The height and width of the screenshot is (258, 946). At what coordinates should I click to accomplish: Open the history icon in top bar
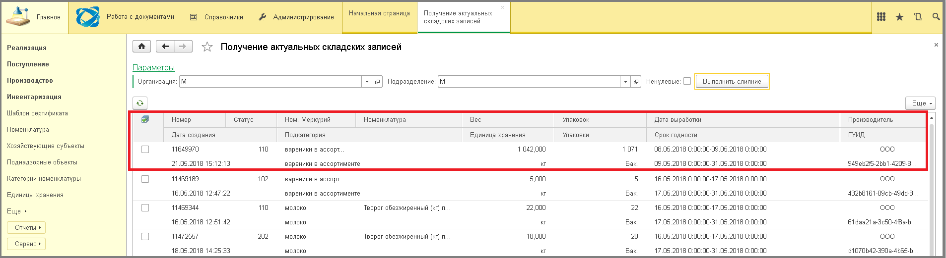[x=918, y=17]
